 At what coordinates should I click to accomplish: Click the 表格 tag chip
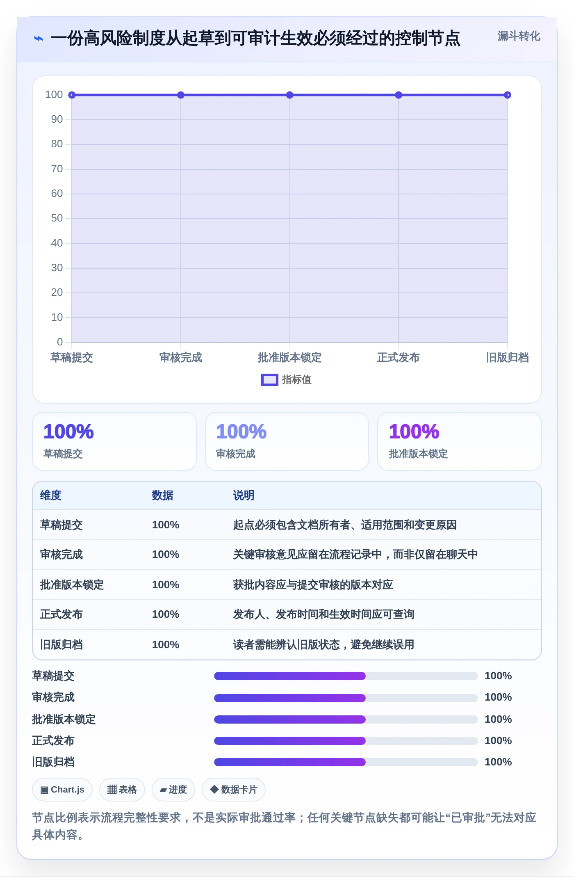click(122, 790)
